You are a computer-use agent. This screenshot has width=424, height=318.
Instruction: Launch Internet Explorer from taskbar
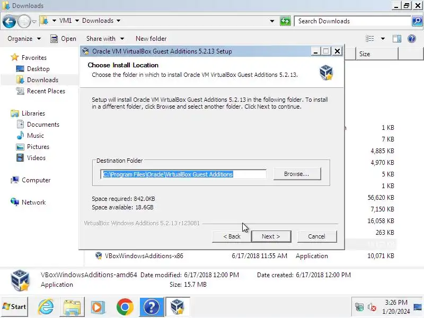click(46, 307)
